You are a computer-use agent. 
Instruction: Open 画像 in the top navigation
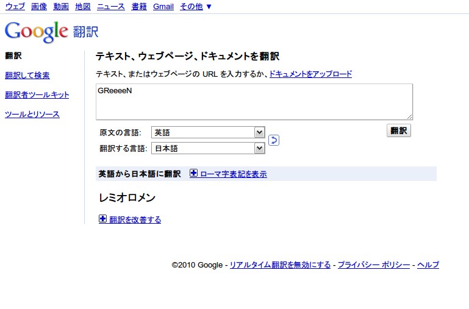pos(39,6)
